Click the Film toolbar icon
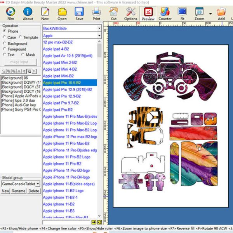The width and height of the screenshot is (233, 233). (10, 12)
